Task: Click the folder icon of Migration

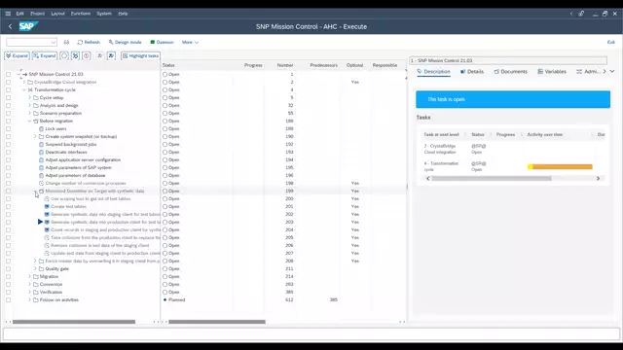Action: coord(36,276)
